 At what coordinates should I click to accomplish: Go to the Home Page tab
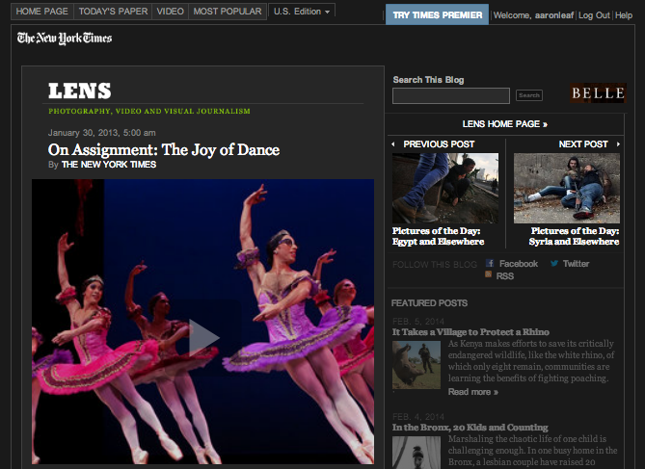[42, 12]
